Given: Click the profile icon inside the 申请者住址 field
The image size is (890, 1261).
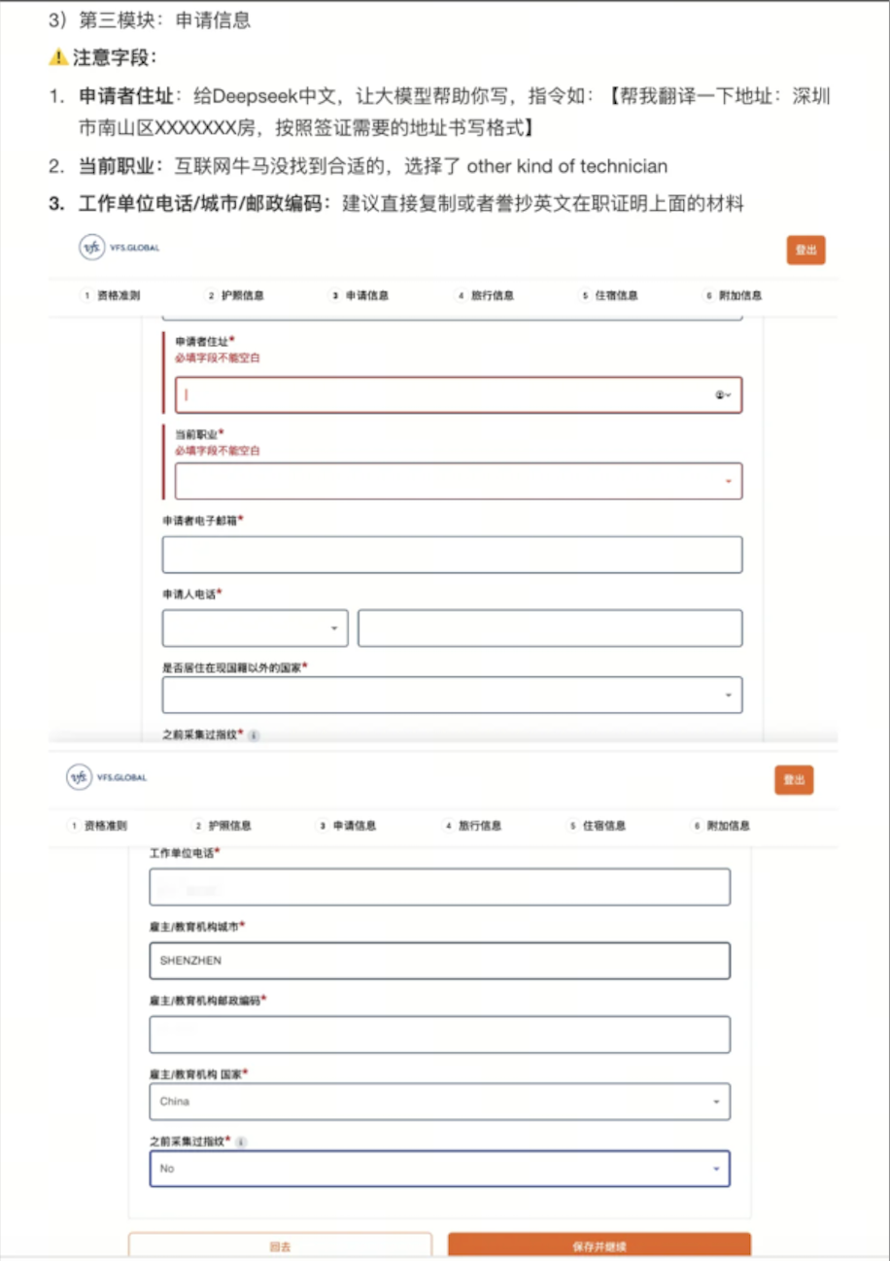Looking at the screenshot, I should (x=719, y=394).
